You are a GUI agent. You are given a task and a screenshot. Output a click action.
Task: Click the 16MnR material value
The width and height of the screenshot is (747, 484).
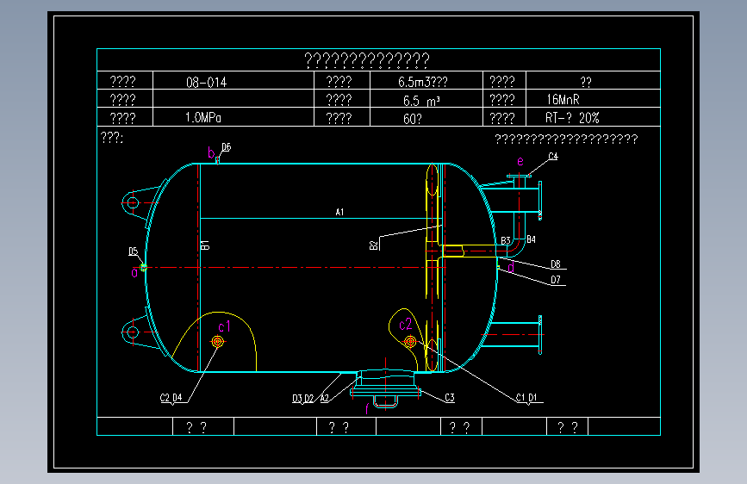coord(563,100)
